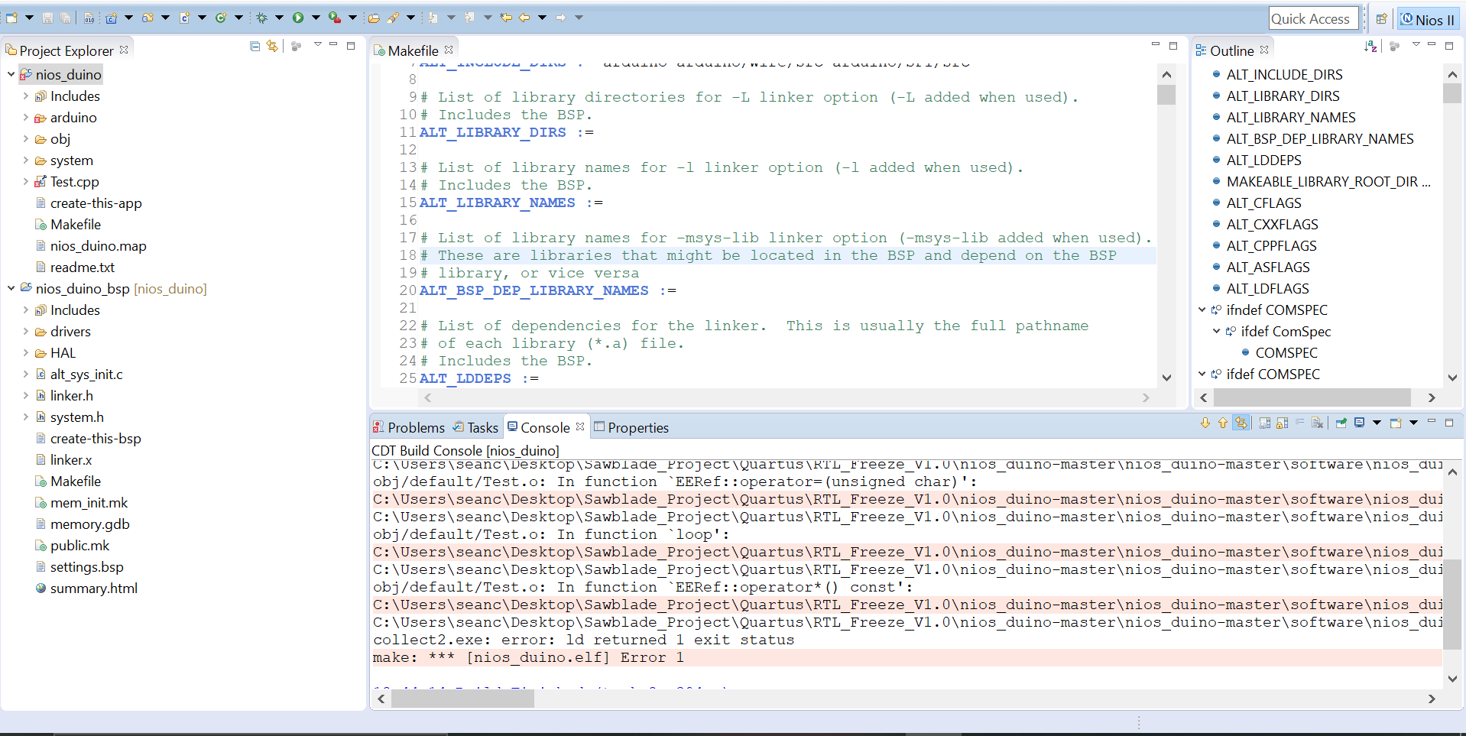
Task: Collapse all nodes in Project Explorer
Action: tap(255, 46)
